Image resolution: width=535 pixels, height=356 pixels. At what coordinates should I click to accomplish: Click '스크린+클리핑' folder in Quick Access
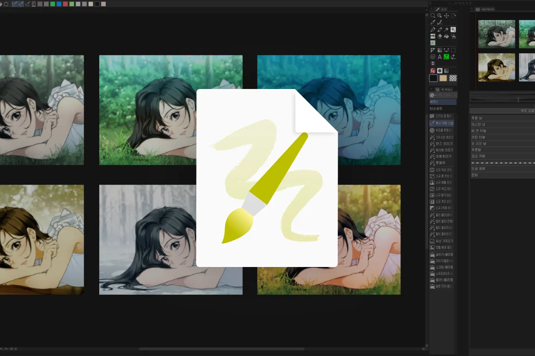pyautogui.click(x=441, y=267)
